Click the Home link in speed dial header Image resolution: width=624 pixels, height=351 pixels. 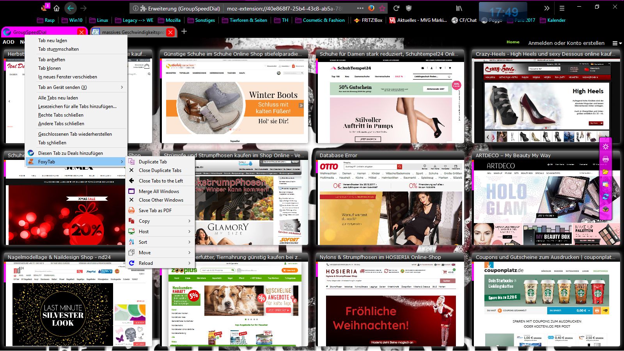pos(513,42)
